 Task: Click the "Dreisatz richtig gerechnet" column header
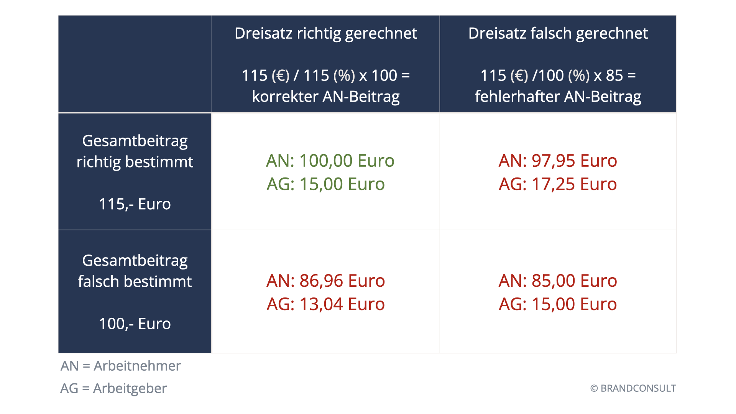tap(325, 33)
